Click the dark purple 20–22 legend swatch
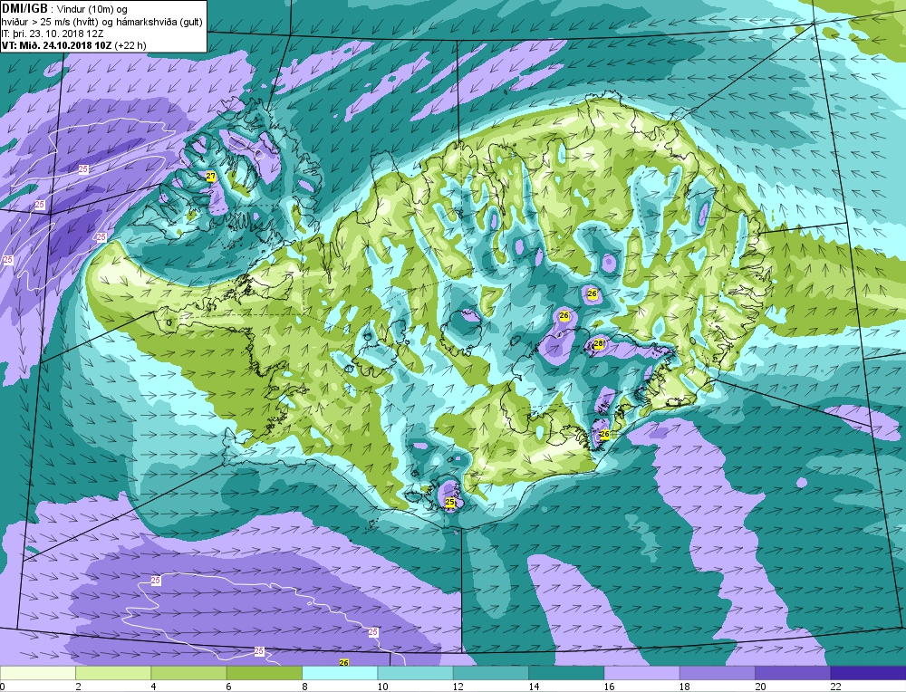Screen dimensions: 906x692 (x=793, y=673)
